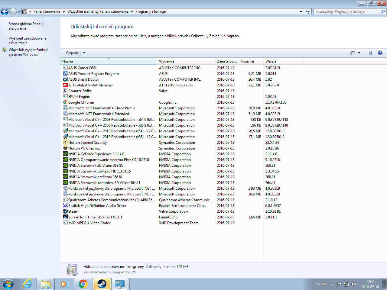Sort programs by the Rozmiar column

(251, 61)
